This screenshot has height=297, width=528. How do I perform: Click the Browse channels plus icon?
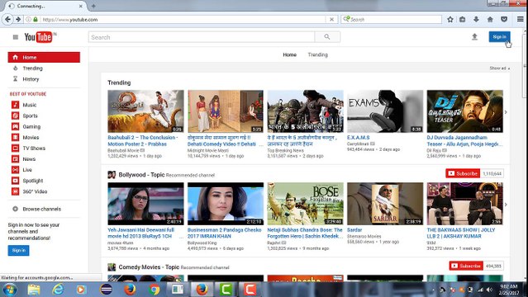pyautogui.click(x=15, y=209)
